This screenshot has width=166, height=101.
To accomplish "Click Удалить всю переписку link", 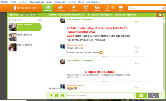I will click(126, 15).
